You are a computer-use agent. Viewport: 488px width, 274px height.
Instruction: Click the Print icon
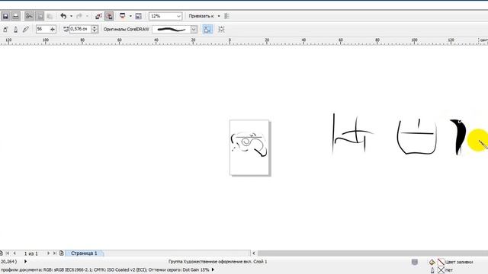pos(15,16)
